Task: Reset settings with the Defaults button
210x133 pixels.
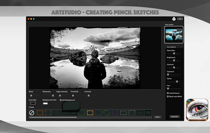Action: (175, 117)
